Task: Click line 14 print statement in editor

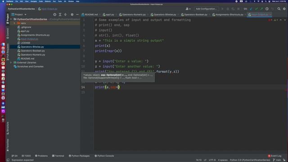Action: pos(108,87)
